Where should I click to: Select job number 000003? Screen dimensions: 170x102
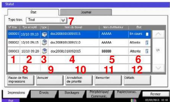tap(14, 51)
